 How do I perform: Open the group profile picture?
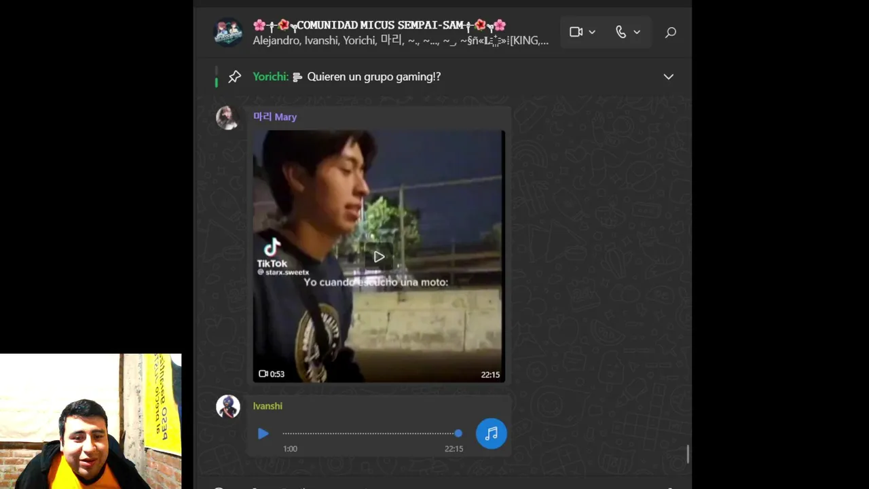click(x=228, y=32)
